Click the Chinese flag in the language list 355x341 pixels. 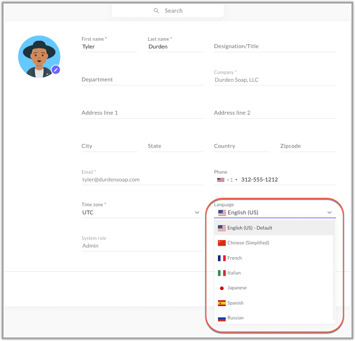[x=221, y=243]
